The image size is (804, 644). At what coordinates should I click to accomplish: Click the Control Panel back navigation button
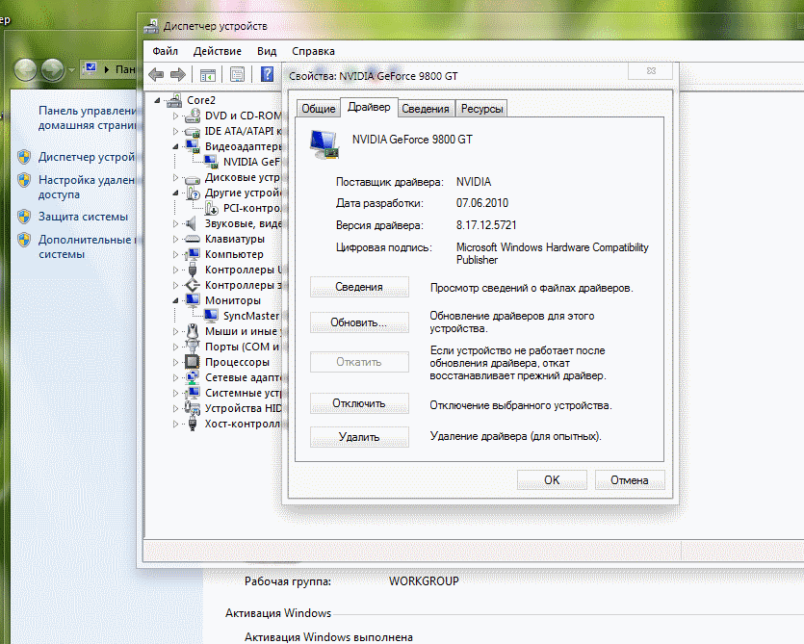tap(25, 69)
